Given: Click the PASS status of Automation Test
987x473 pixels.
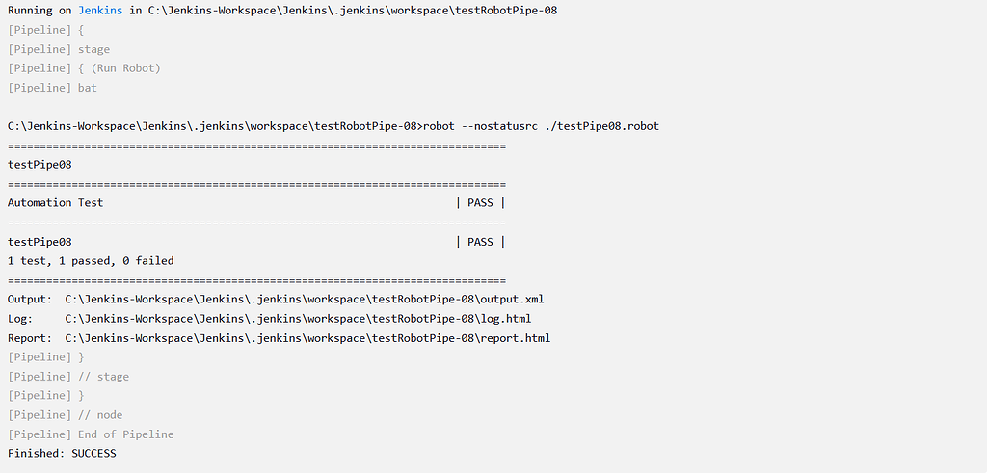Looking at the screenshot, I should coord(480,203).
